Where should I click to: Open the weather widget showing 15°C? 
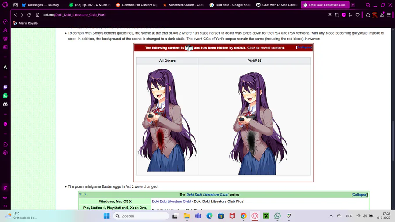21,216
